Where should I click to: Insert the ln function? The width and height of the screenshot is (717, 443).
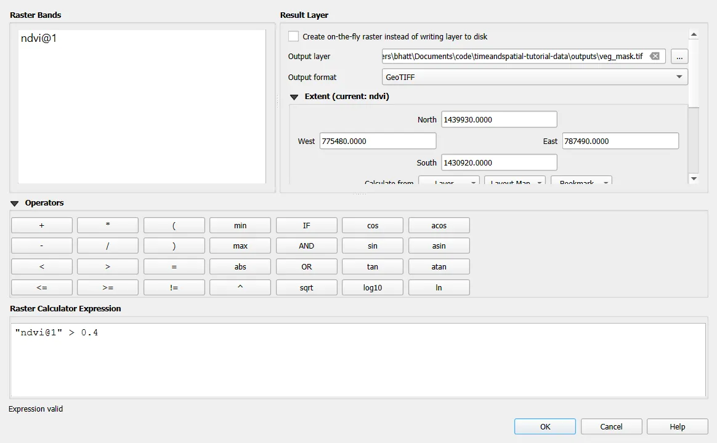pyautogui.click(x=439, y=288)
